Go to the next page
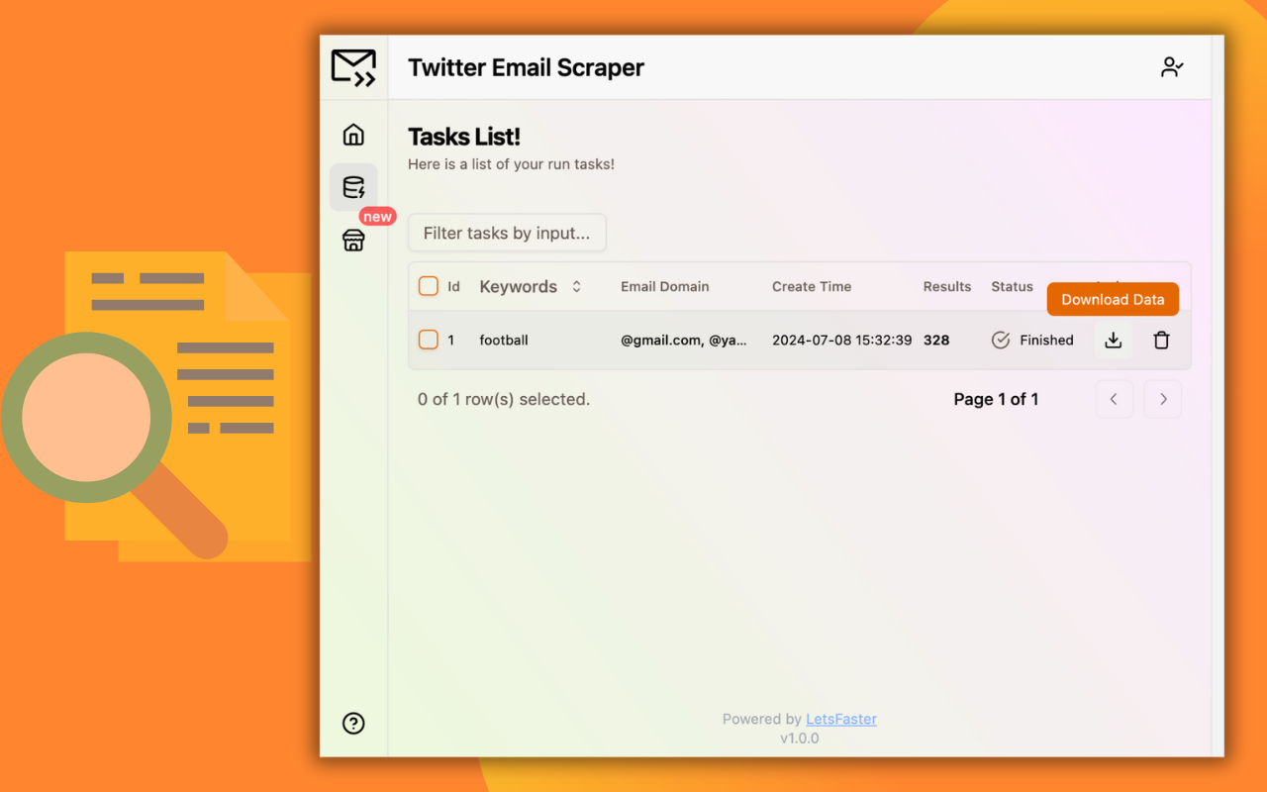Viewport: 1267px width, 792px height. [1163, 399]
